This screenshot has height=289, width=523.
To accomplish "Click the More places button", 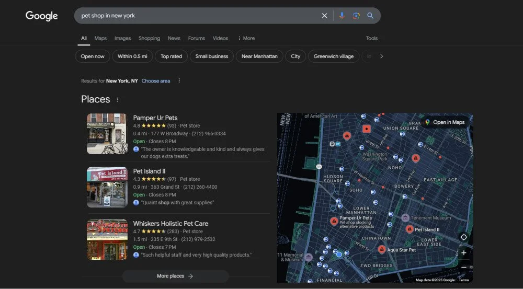I will [175, 276].
